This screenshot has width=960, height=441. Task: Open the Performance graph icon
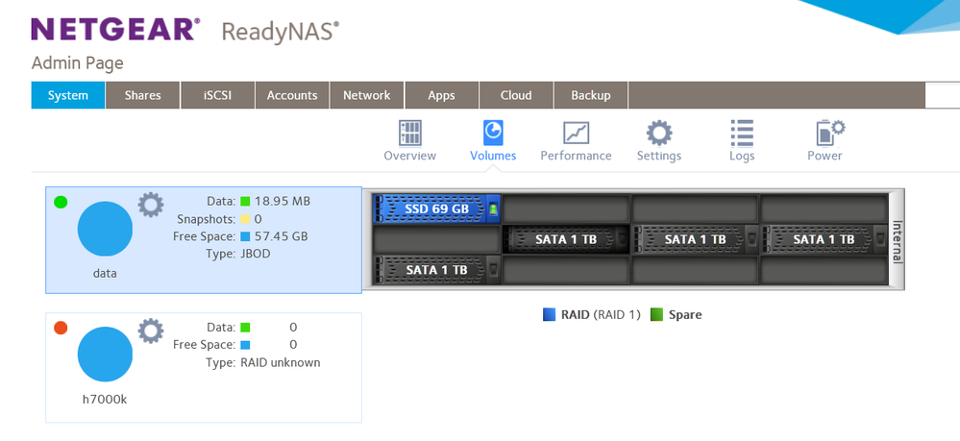tap(576, 133)
